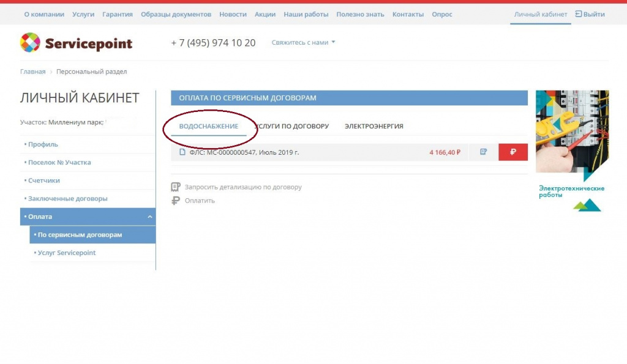Open the Контакты menu item

click(x=407, y=14)
